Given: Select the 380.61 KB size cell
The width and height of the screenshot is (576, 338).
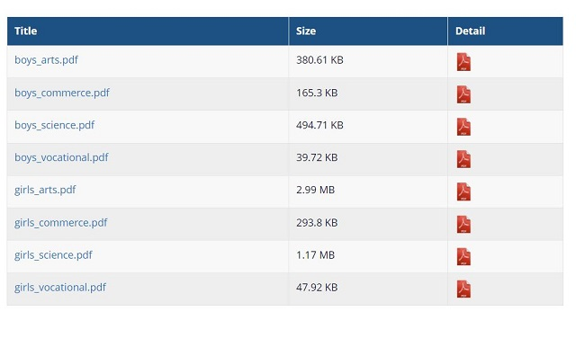Looking at the screenshot, I should click(x=368, y=61).
